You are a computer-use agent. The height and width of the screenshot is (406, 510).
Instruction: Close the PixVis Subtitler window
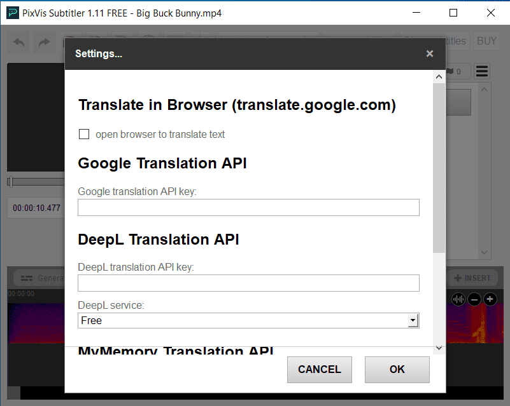(491, 13)
